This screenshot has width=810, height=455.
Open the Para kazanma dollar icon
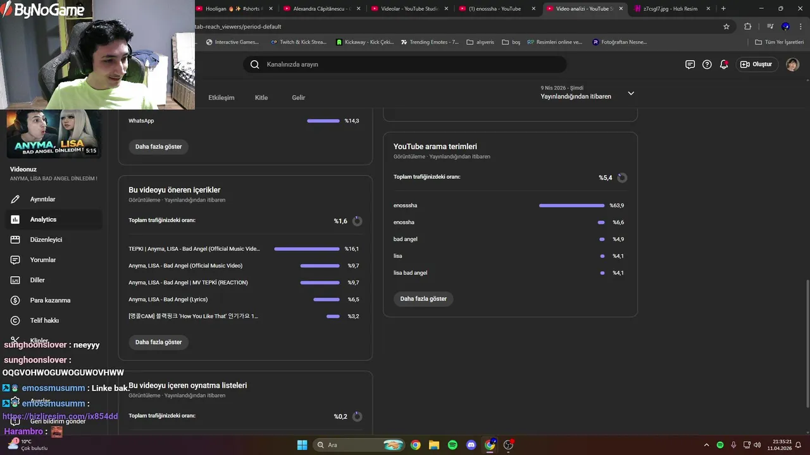pos(15,300)
